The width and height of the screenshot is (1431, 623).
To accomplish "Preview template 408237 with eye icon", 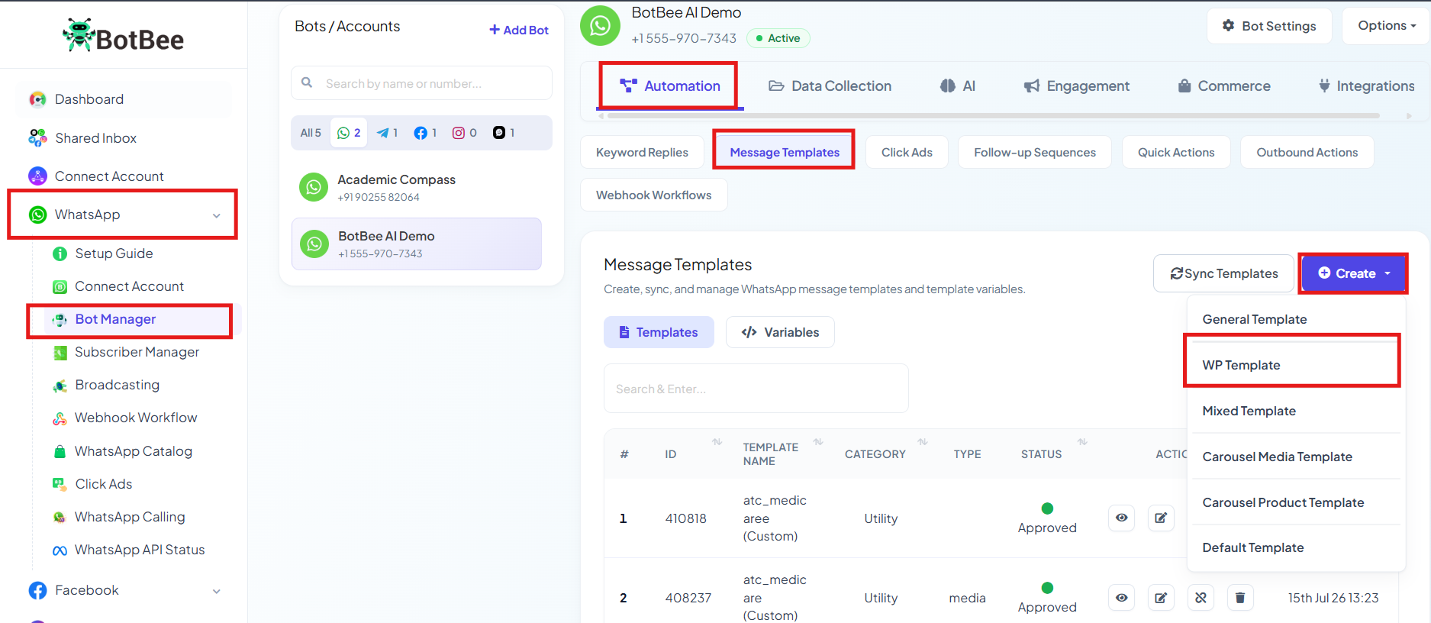I will coord(1121,598).
